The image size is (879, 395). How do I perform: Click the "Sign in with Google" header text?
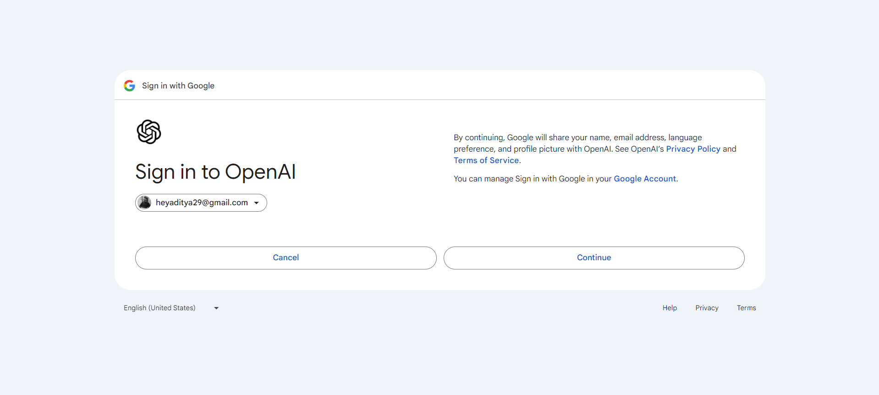click(178, 86)
